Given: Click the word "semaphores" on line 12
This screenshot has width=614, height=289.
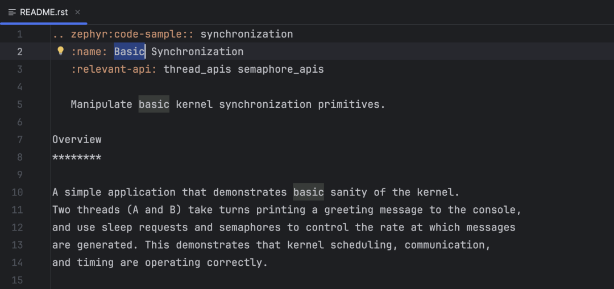Looking at the screenshot, I should click(x=250, y=228).
